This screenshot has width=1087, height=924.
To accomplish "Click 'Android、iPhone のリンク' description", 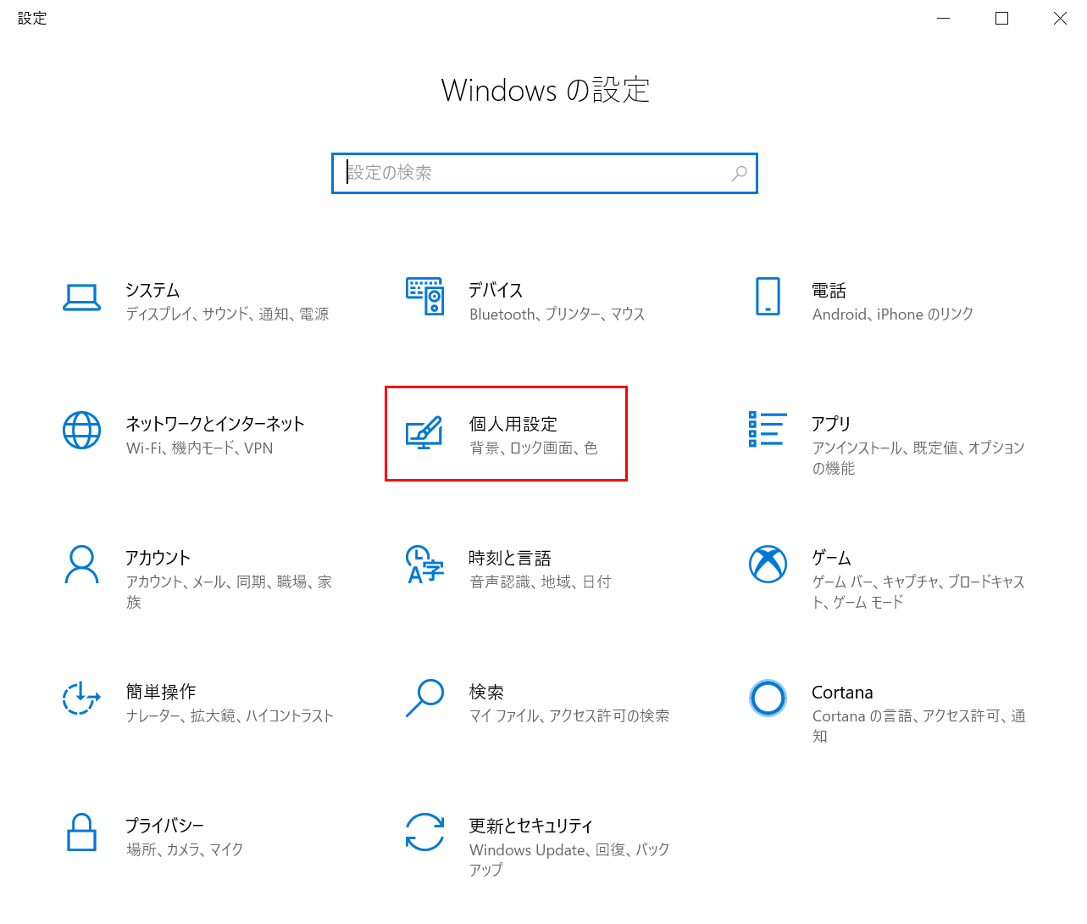I will click(893, 314).
